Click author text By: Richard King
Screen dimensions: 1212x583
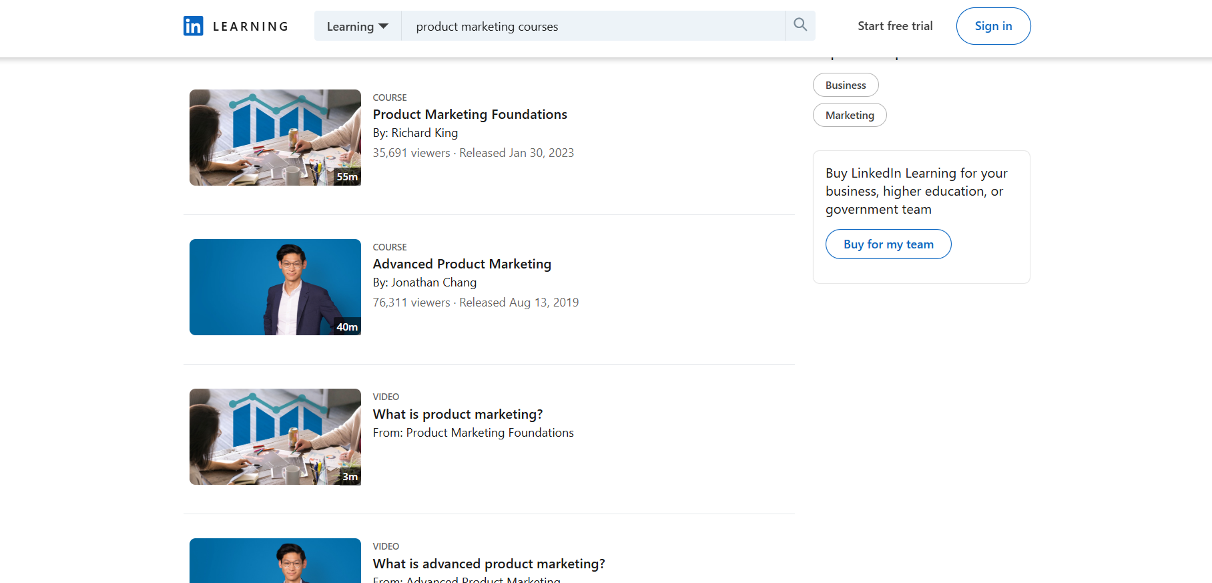click(415, 133)
